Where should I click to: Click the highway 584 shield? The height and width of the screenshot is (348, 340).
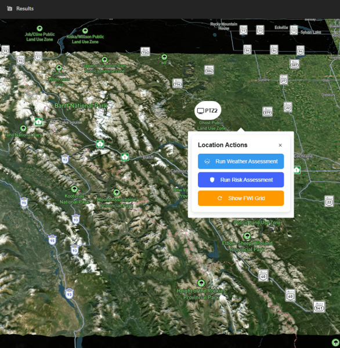(209, 70)
